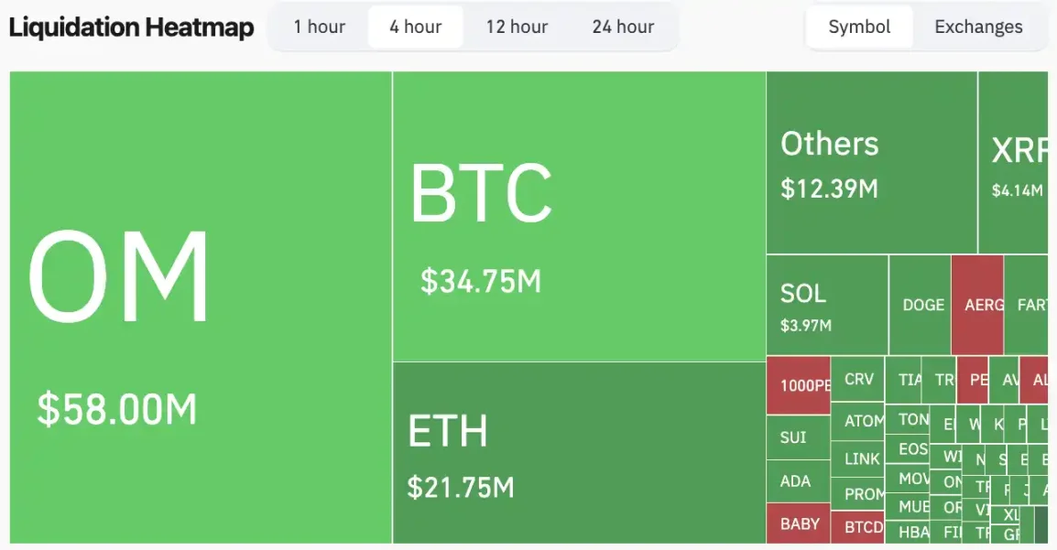The image size is (1057, 550).
Task: Click the XRP $4.14M tile
Action: (1013, 162)
